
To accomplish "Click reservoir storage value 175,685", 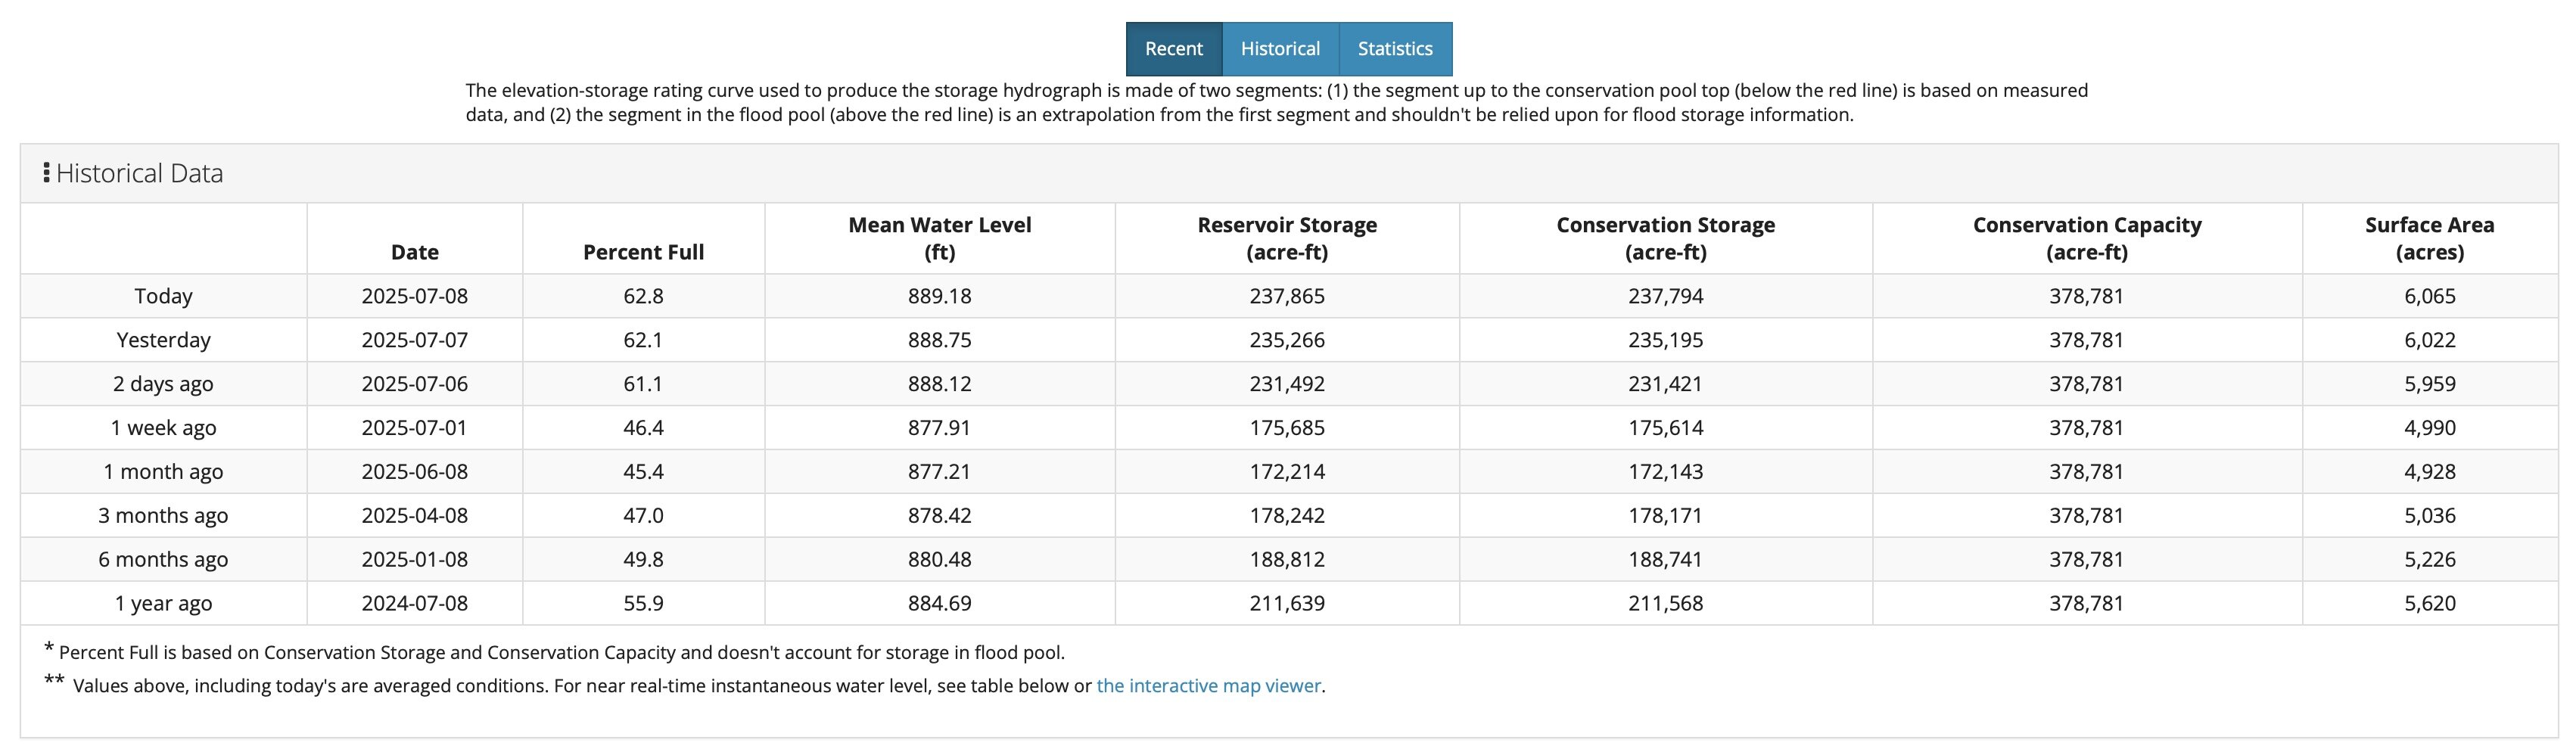I will pos(1287,428).
